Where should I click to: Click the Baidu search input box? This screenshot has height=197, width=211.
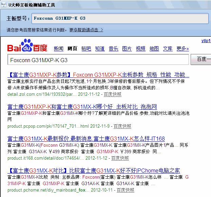[98, 60]
